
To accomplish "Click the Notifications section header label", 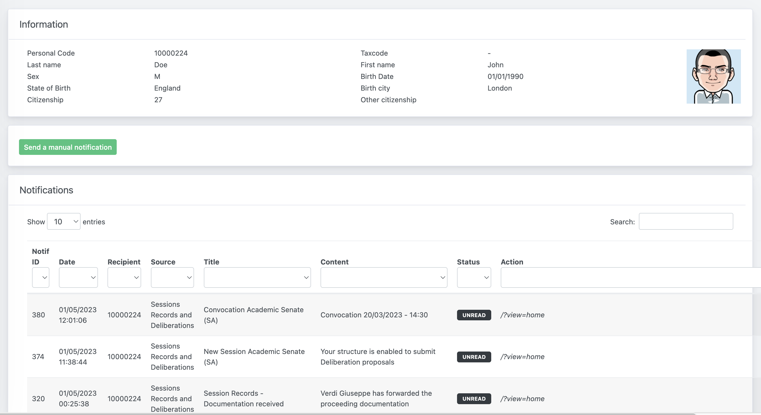I will 46,189.
